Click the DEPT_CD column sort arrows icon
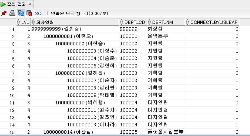 point(121,22)
